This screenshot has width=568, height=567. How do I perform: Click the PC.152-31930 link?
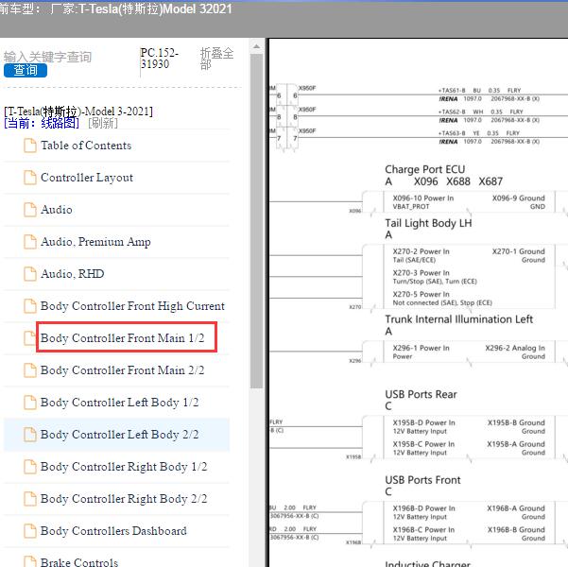pos(160,59)
